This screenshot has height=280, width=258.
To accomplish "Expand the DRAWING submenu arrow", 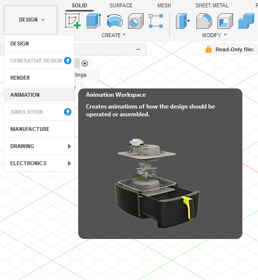I will [x=69, y=146].
